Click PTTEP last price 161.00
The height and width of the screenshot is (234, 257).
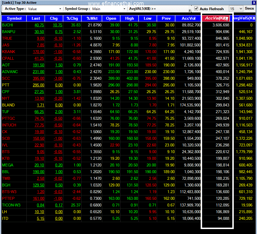pos(39,199)
